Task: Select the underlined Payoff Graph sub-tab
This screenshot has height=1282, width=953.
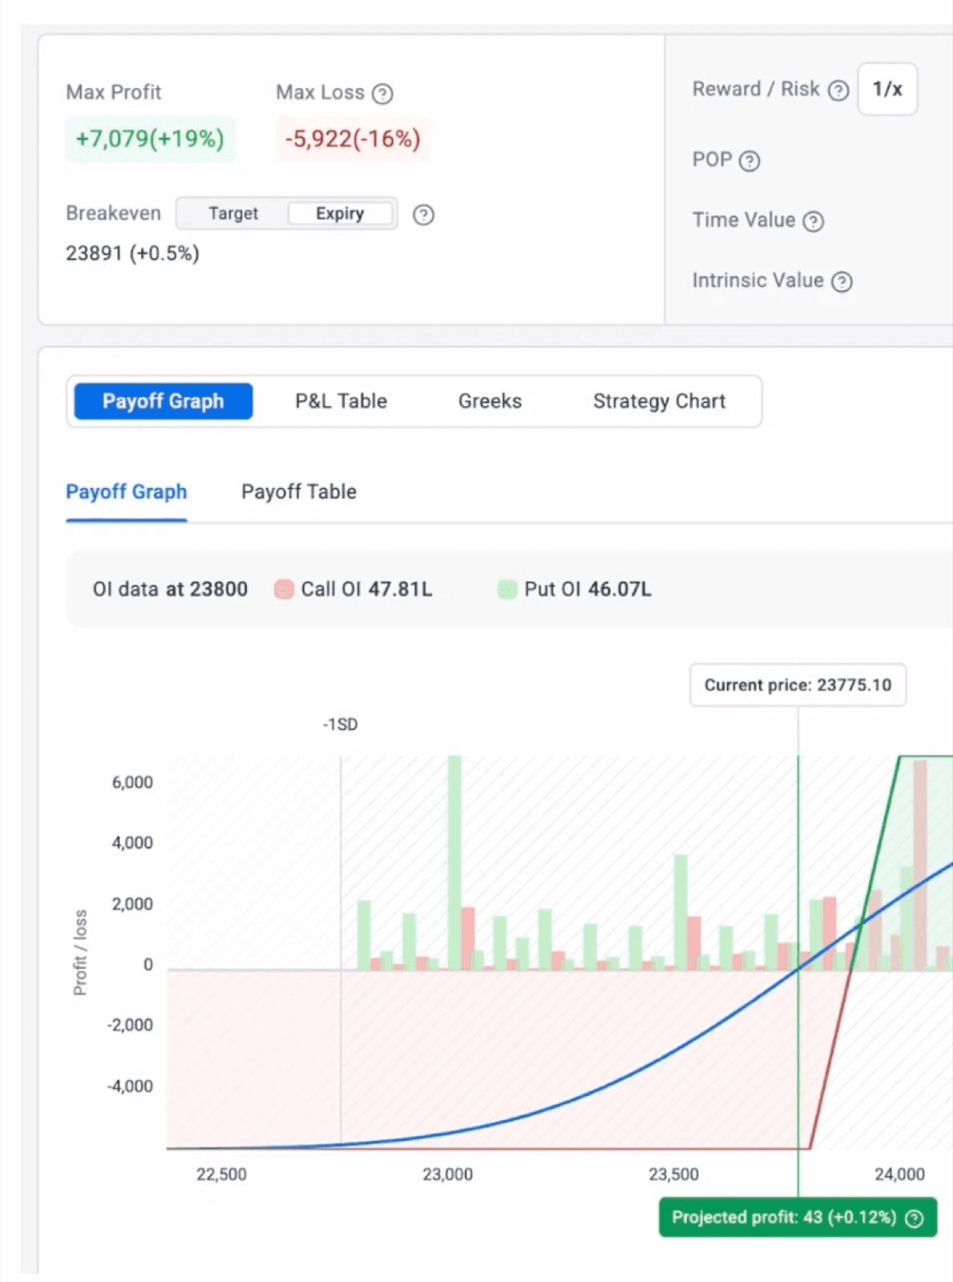Action: [x=127, y=492]
